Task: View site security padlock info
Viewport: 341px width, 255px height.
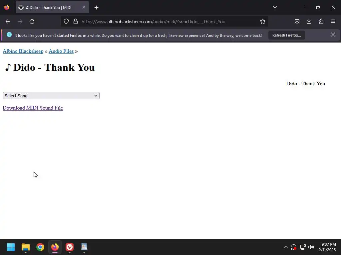Action: (76, 22)
